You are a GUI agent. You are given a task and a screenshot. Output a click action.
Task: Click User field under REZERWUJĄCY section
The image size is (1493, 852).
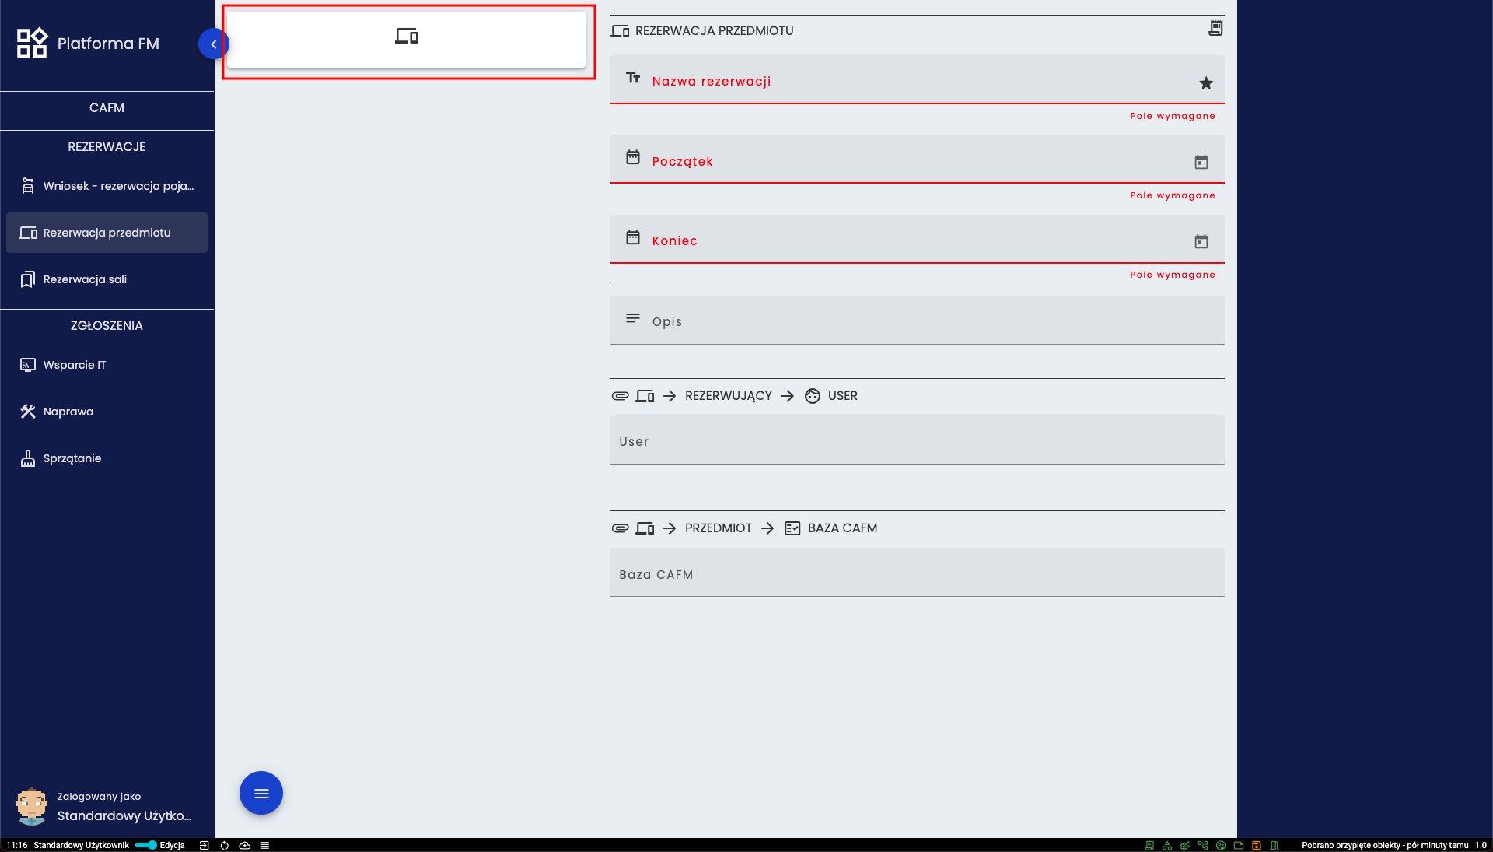coord(917,441)
